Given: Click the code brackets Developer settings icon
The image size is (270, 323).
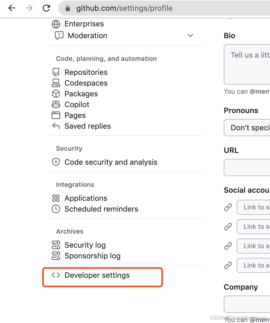Looking at the screenshot, I should [x=56, y=275].
